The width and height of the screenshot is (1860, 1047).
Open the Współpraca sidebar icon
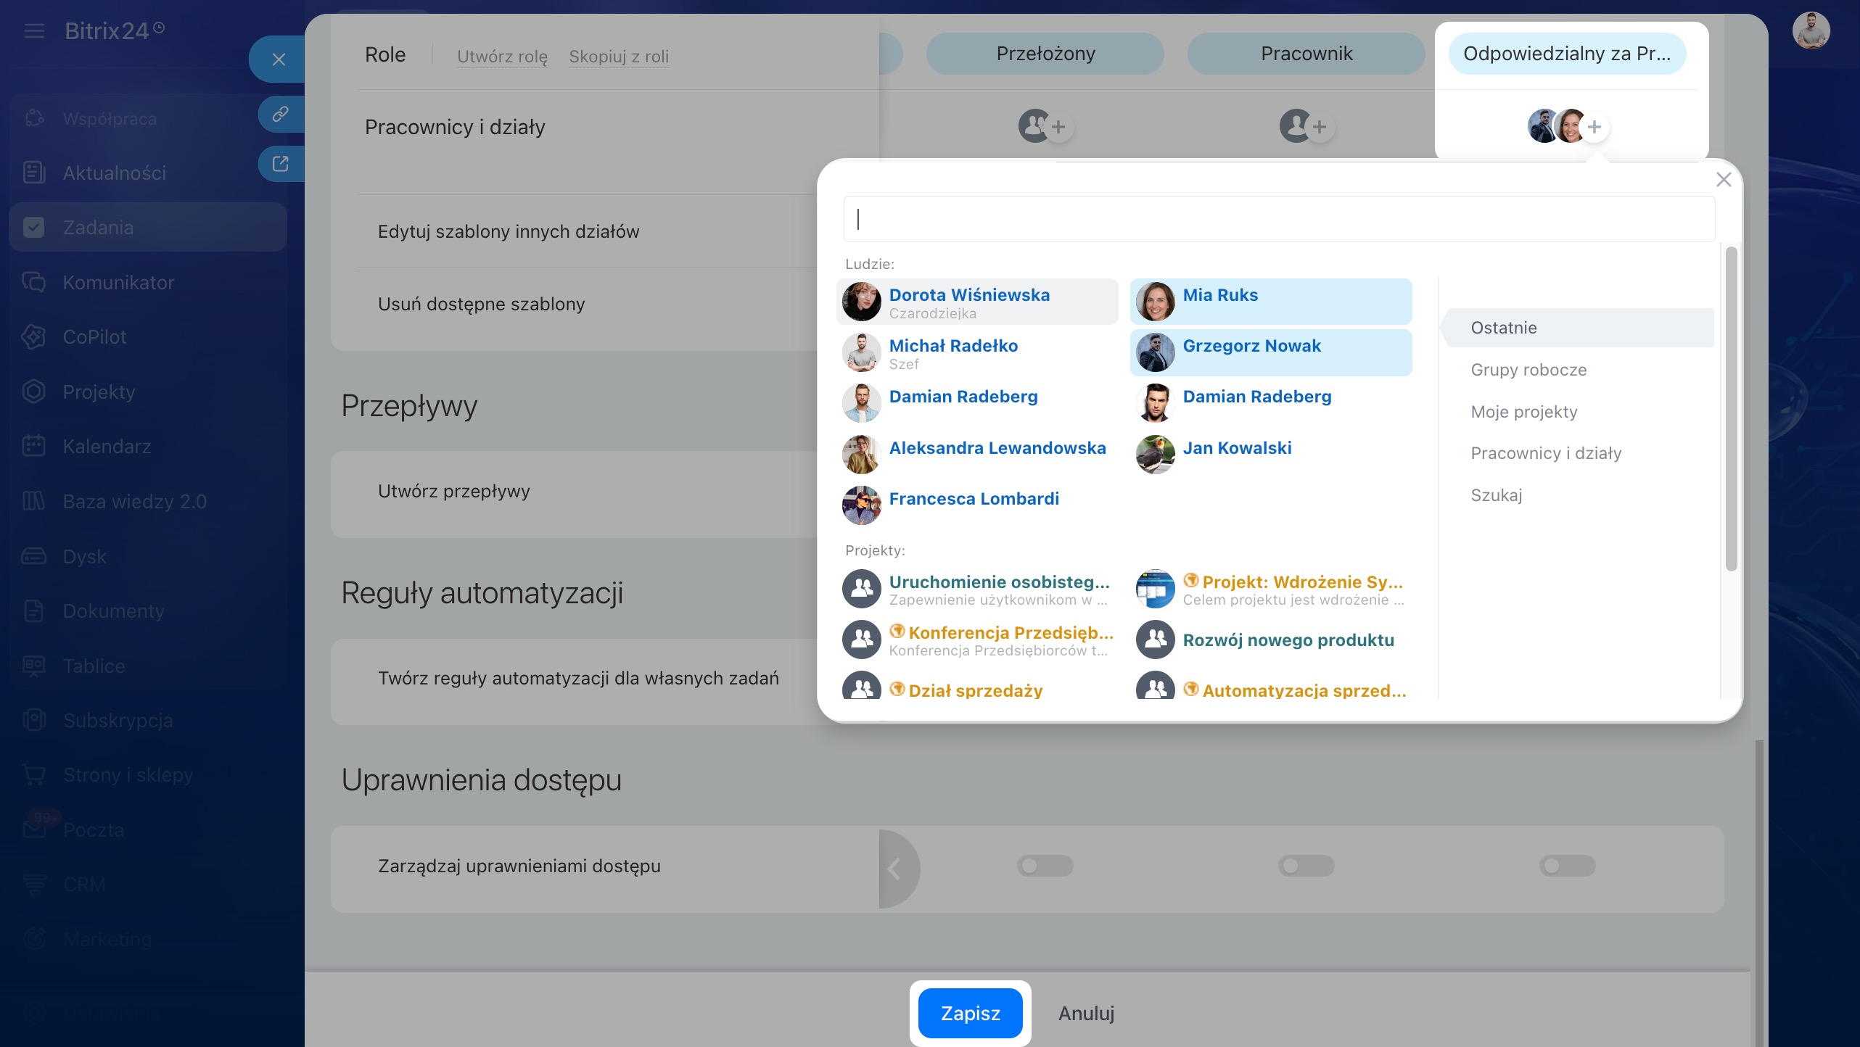[34, 118]
